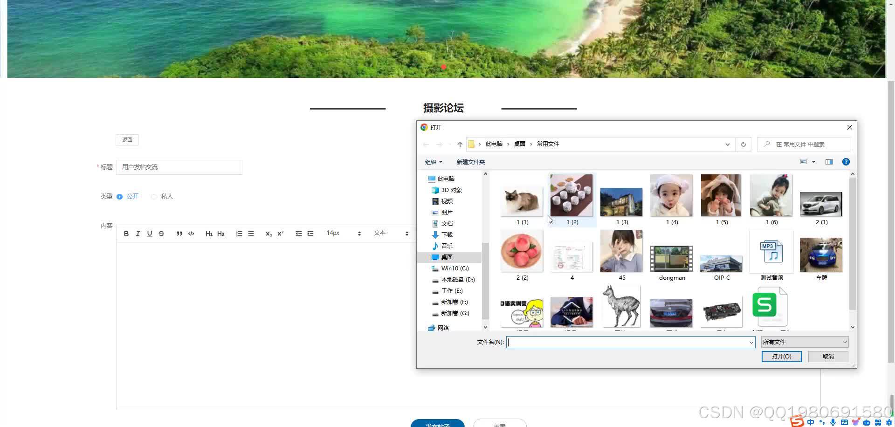Apply italic formatting
Viewport: 895px width, 427px height.
click(x=138, y=233)
